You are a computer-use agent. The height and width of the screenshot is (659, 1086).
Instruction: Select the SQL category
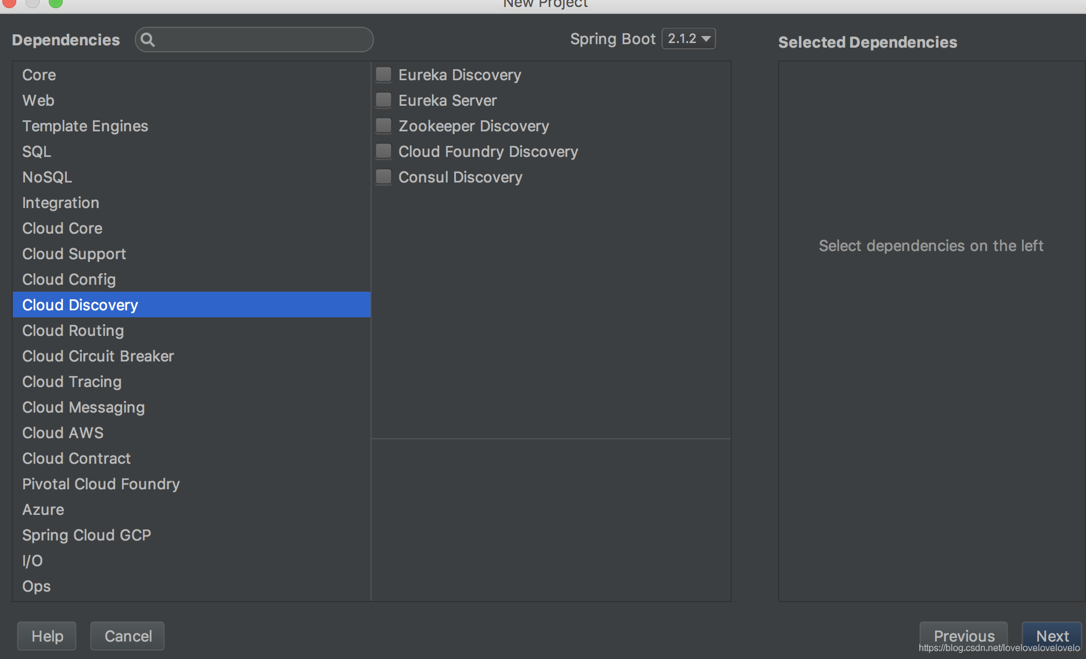click(x=192, y=152)
